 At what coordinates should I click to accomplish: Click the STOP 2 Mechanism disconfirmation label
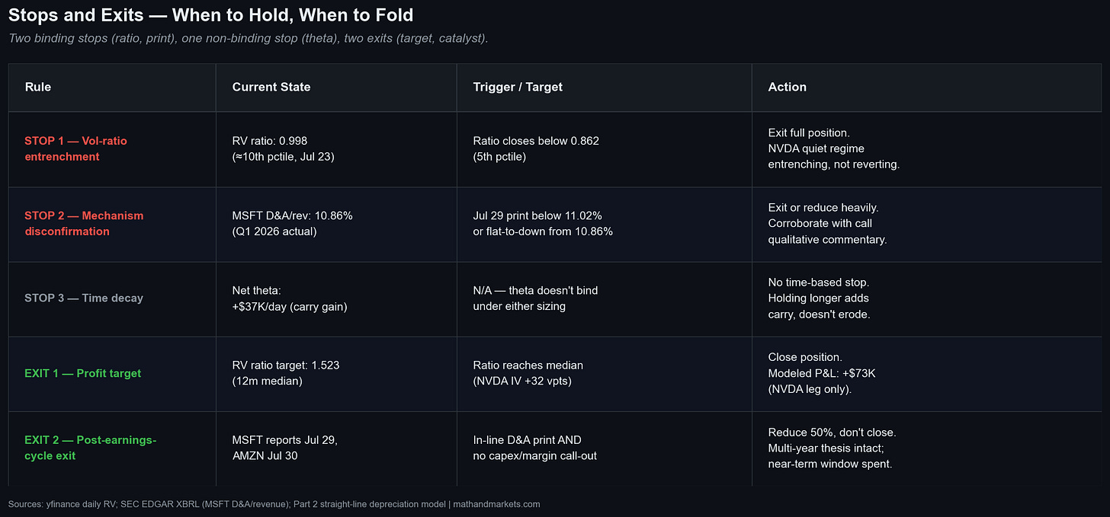pyautogui.click(x=84, y=224)
